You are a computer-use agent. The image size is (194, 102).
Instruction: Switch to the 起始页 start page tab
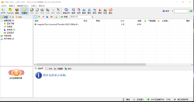tap(39, 68)
